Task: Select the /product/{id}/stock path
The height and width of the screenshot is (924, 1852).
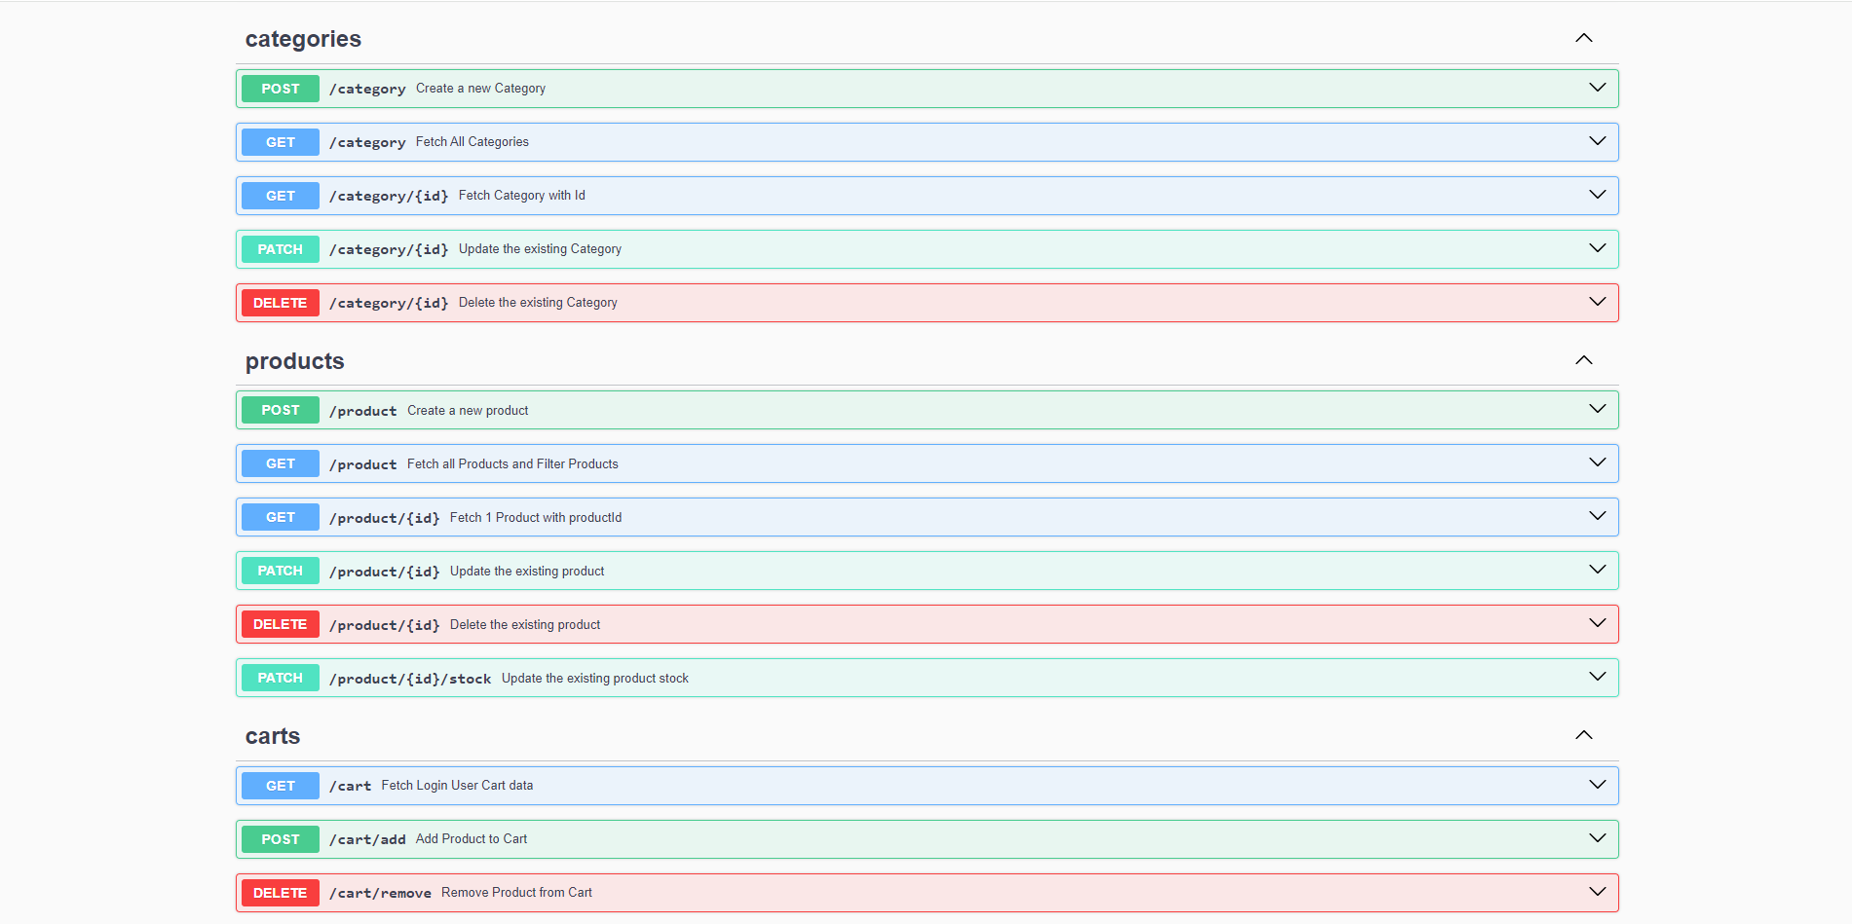Action: 410,679
